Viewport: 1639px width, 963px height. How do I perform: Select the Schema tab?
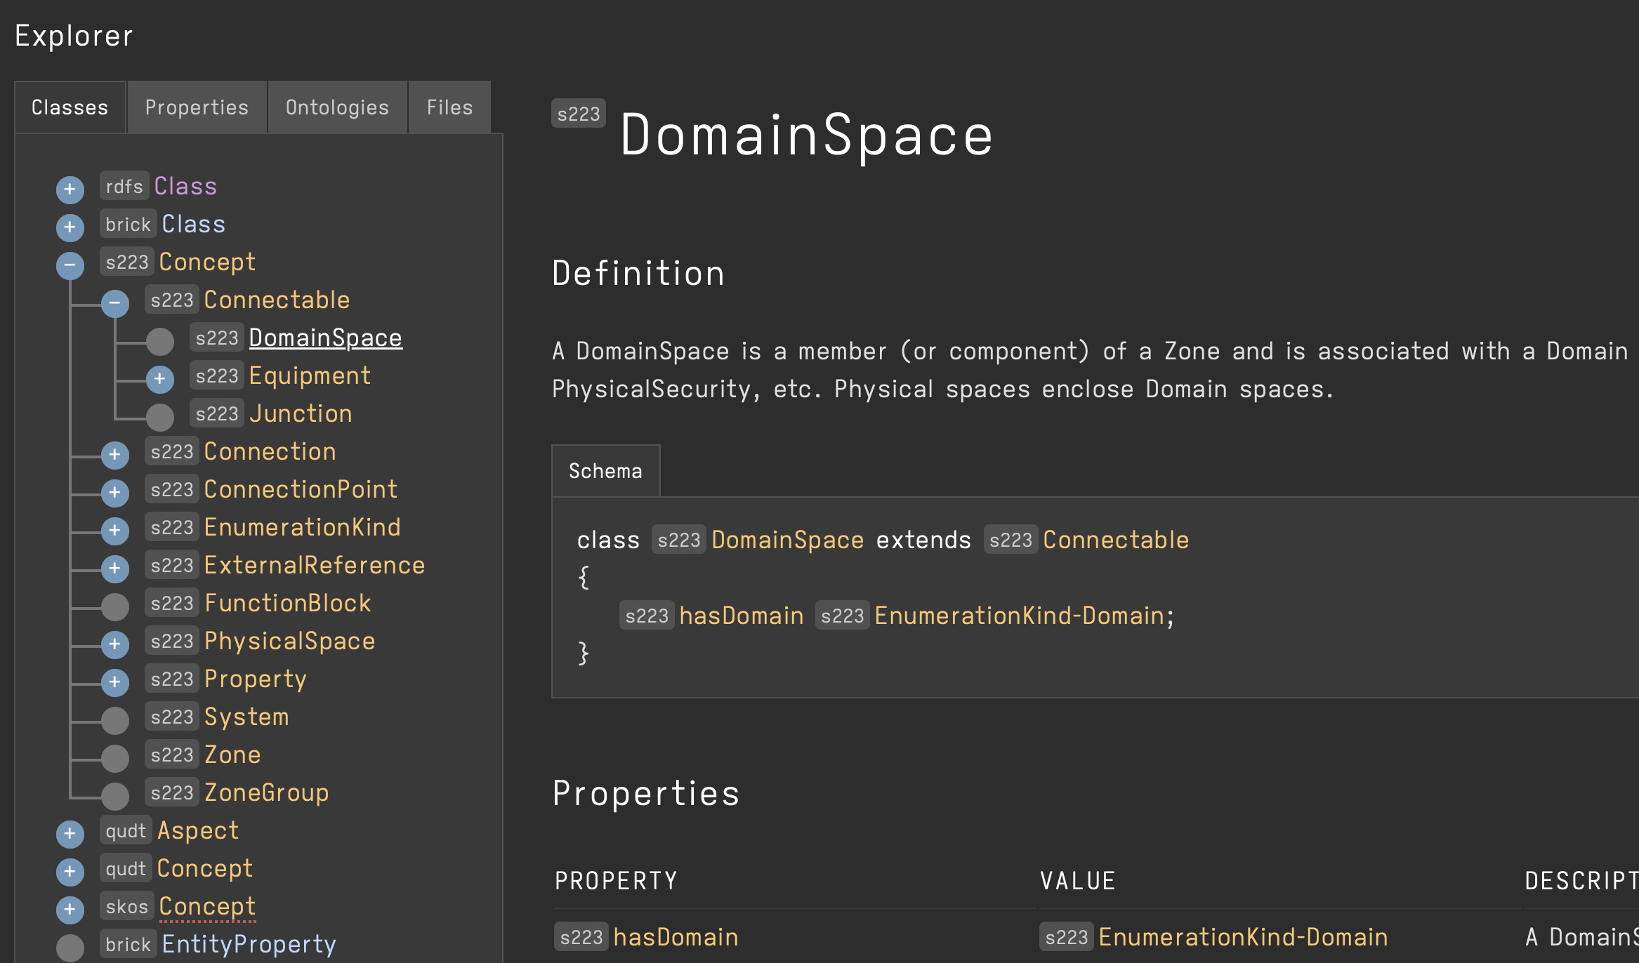[605, 471]
